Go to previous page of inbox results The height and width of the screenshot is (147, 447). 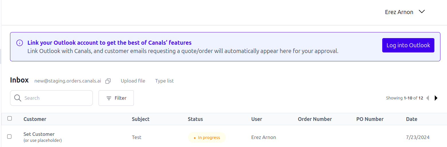pyautogui.click(x=428, y=98)
